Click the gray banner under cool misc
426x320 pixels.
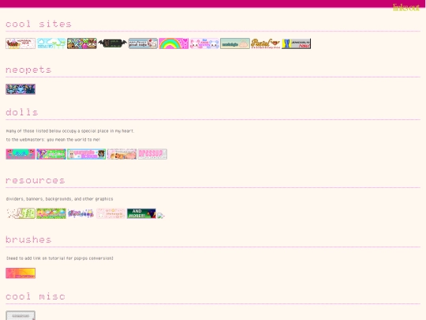[x=21, y=315]
